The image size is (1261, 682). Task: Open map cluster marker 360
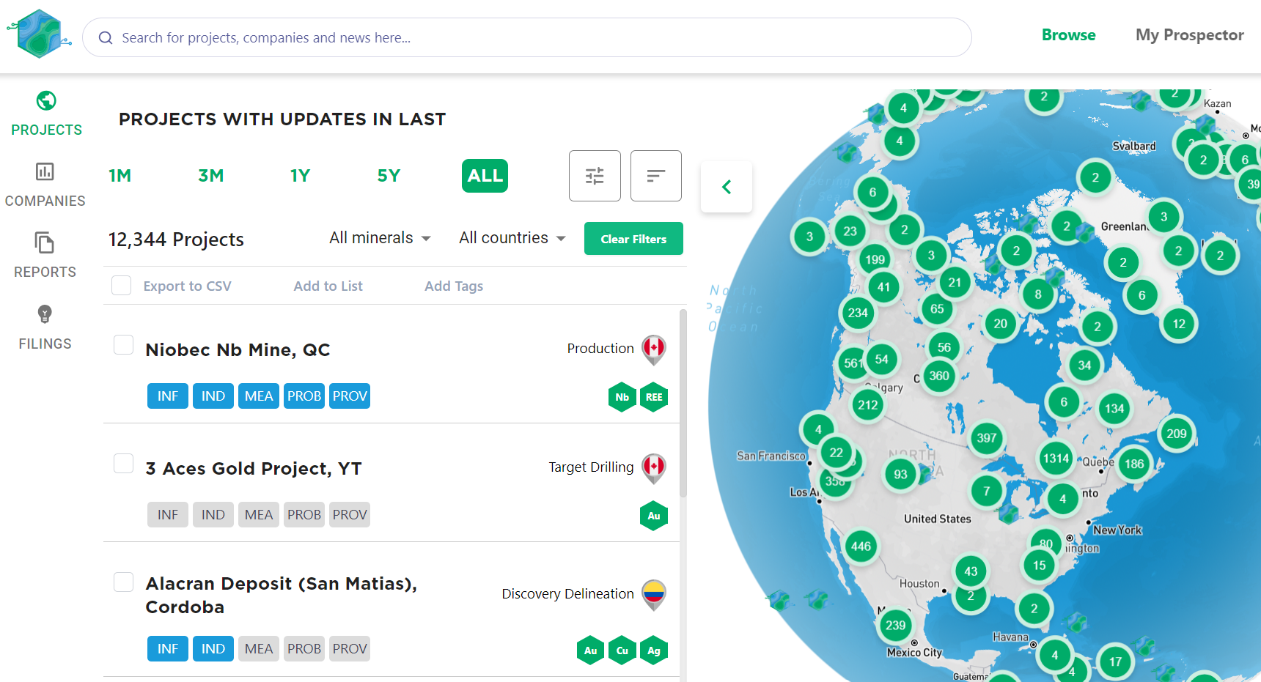pos(939,376)
